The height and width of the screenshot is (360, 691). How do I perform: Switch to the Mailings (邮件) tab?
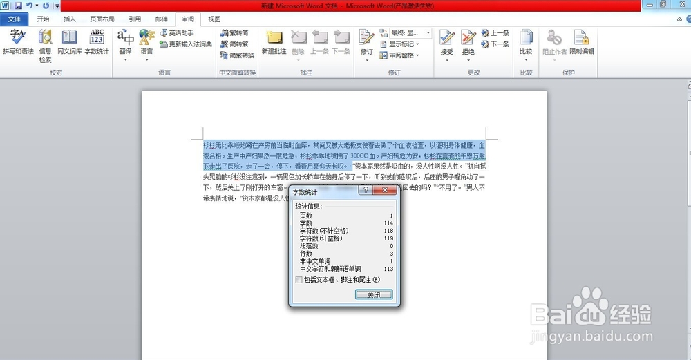[162, 19]
